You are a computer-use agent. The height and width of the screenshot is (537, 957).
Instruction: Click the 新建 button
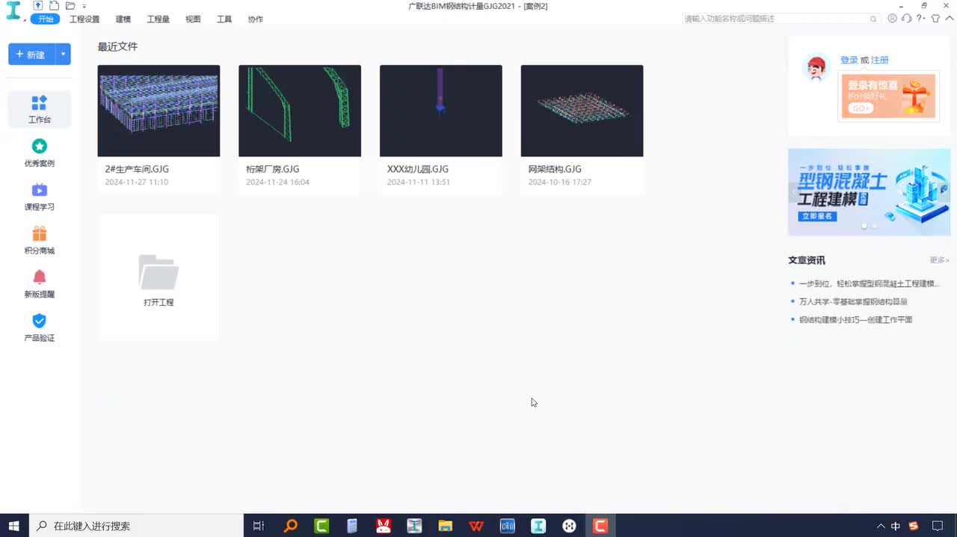point(31,55)
